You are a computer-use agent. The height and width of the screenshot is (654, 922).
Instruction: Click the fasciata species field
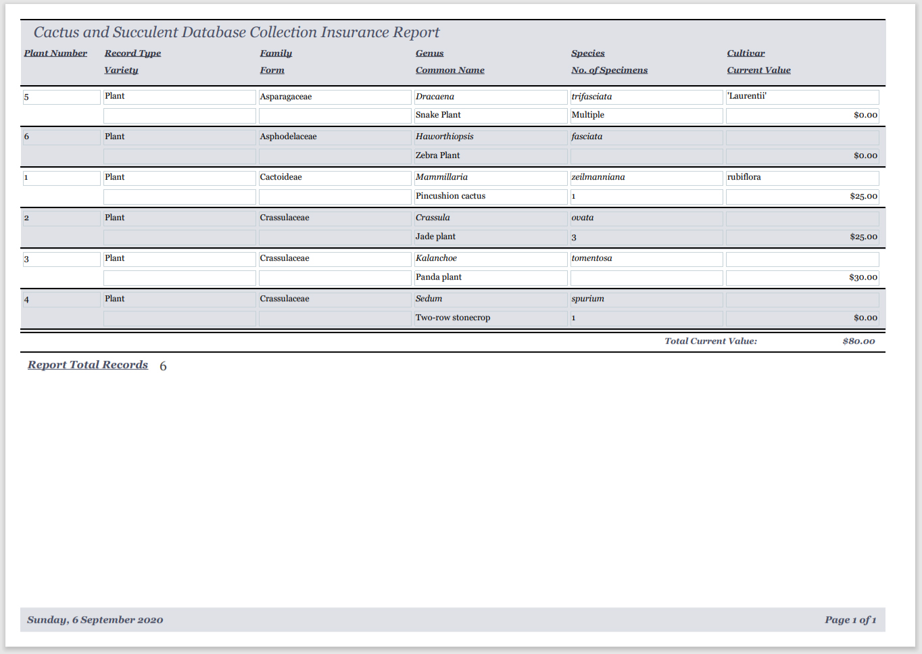(646, 137)
